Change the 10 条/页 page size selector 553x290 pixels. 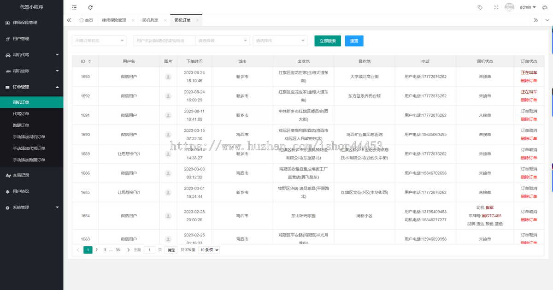(209, 250)
